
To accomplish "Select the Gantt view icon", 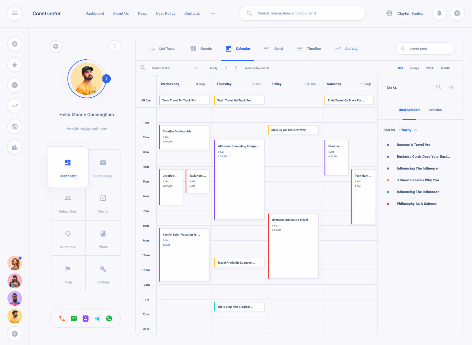I will tap(267, 48).
